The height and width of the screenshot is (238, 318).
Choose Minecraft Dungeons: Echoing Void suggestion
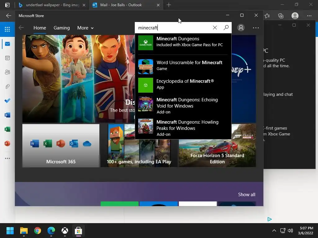(183, 105)
